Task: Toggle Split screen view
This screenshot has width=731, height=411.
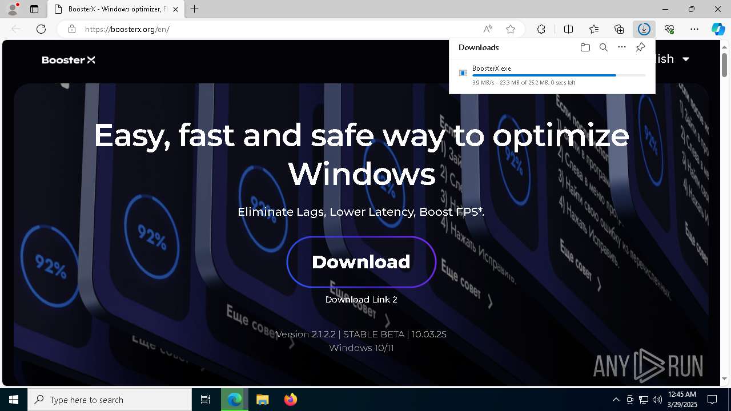Action: pyautogui.click(x=568, y=29)
